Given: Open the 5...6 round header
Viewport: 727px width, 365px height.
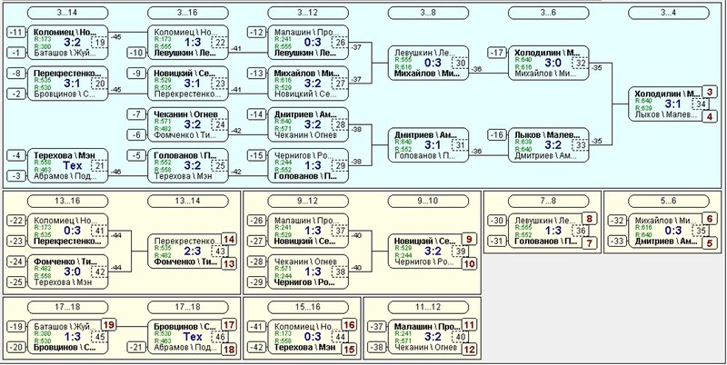Looking at the screenshot, I should (x=668, y=201).
